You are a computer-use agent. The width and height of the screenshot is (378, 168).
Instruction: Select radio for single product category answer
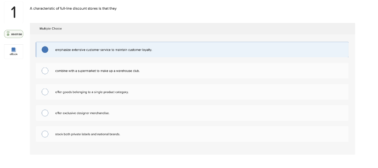45,92
